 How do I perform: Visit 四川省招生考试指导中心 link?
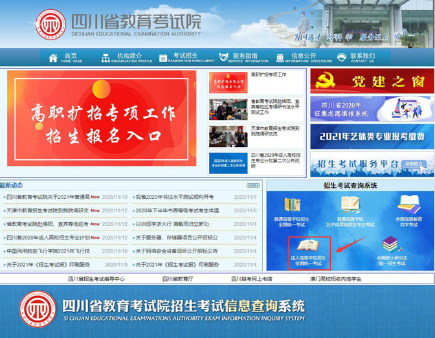click(x=96, y=279)
